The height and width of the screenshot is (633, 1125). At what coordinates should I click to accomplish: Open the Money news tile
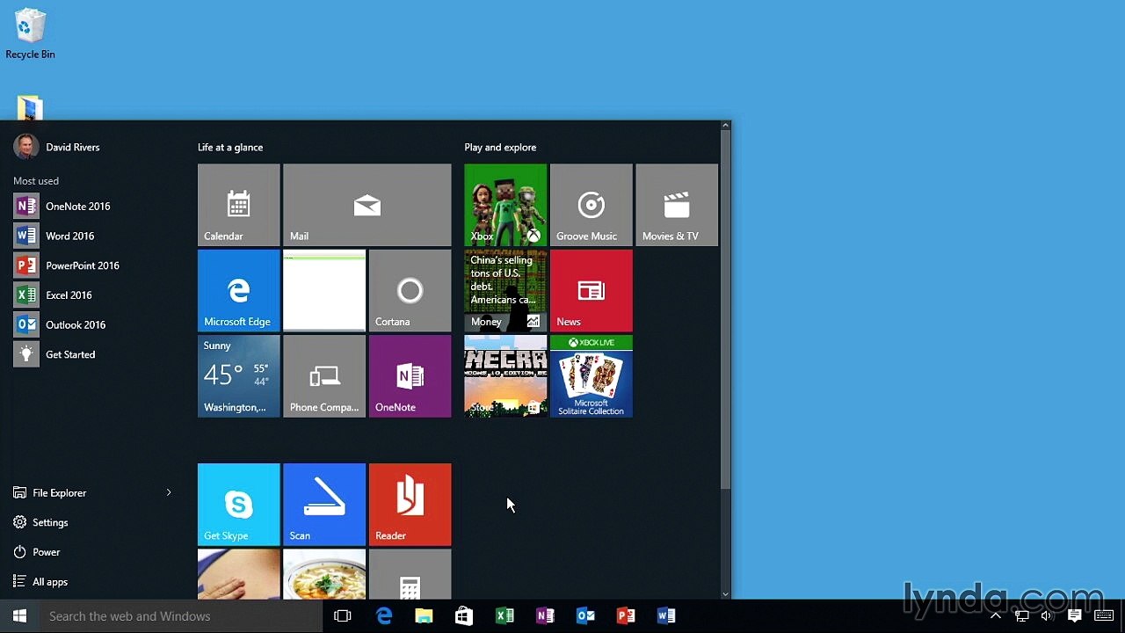505,291
